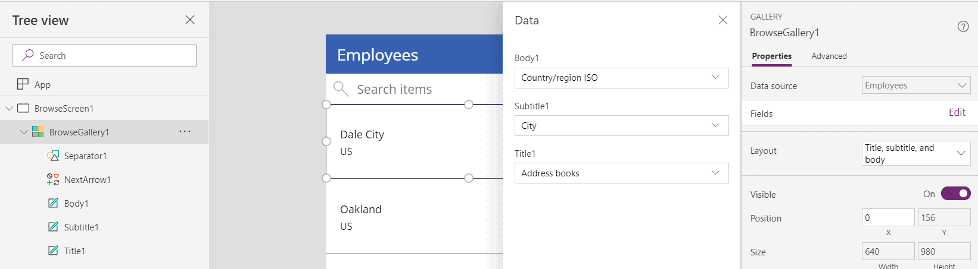This screenshot has height=269, width=978.
Task: Open the Title1 Address books dropdown
Action: (621, 173)
